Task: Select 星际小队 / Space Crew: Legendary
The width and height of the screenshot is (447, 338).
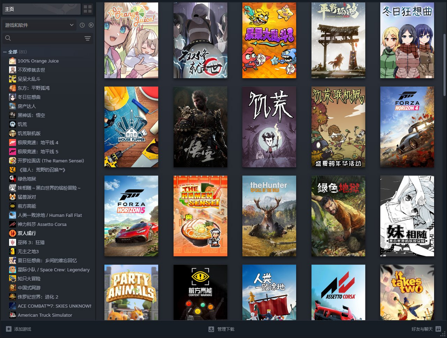Action: pos(53,270)
